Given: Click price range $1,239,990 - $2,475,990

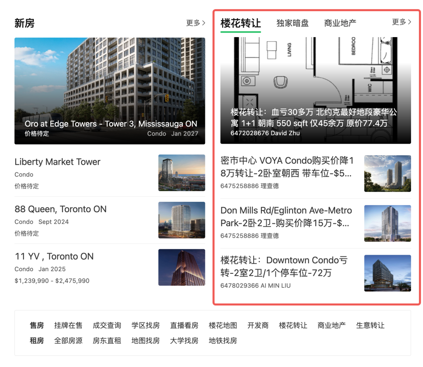Looking at the screenshot, I should (x=52, y=281).
